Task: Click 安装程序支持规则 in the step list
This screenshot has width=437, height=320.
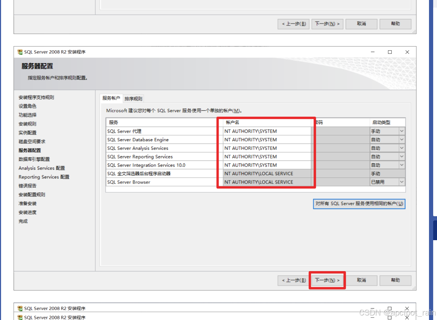Action: pyautogui.click(x=36, y=97)
